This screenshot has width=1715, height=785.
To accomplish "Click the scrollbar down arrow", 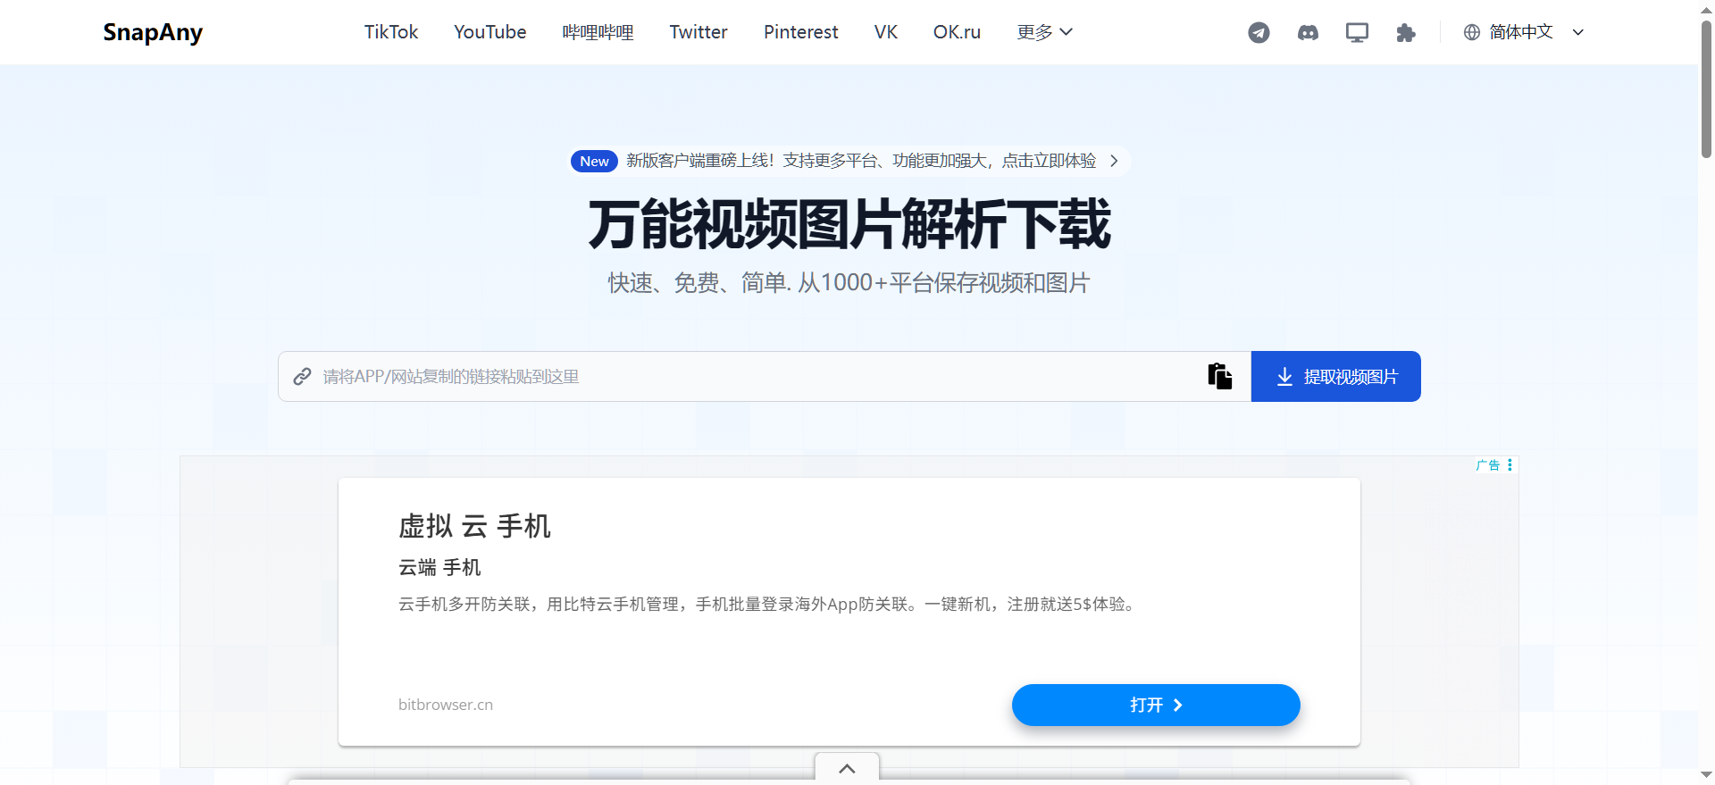I will click(x=1706, y=775).
